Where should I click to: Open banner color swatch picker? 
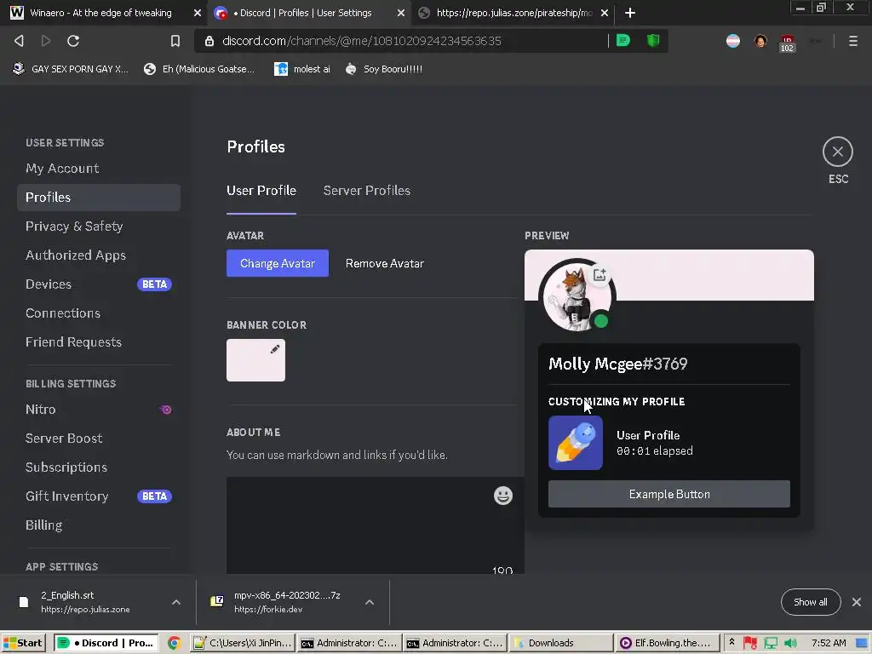[x=255, y=360]
